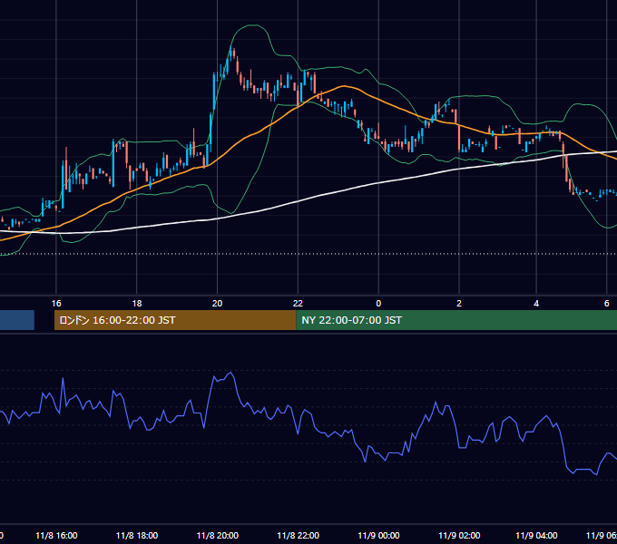
Task: Click the 11/9 00:00 date label
Action: [x=378, y=535]
